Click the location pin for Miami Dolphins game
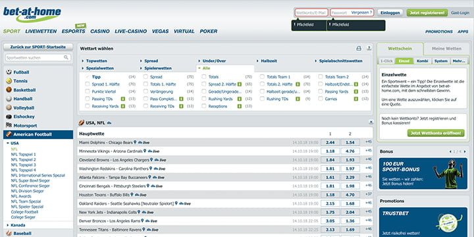 [135, 142]
